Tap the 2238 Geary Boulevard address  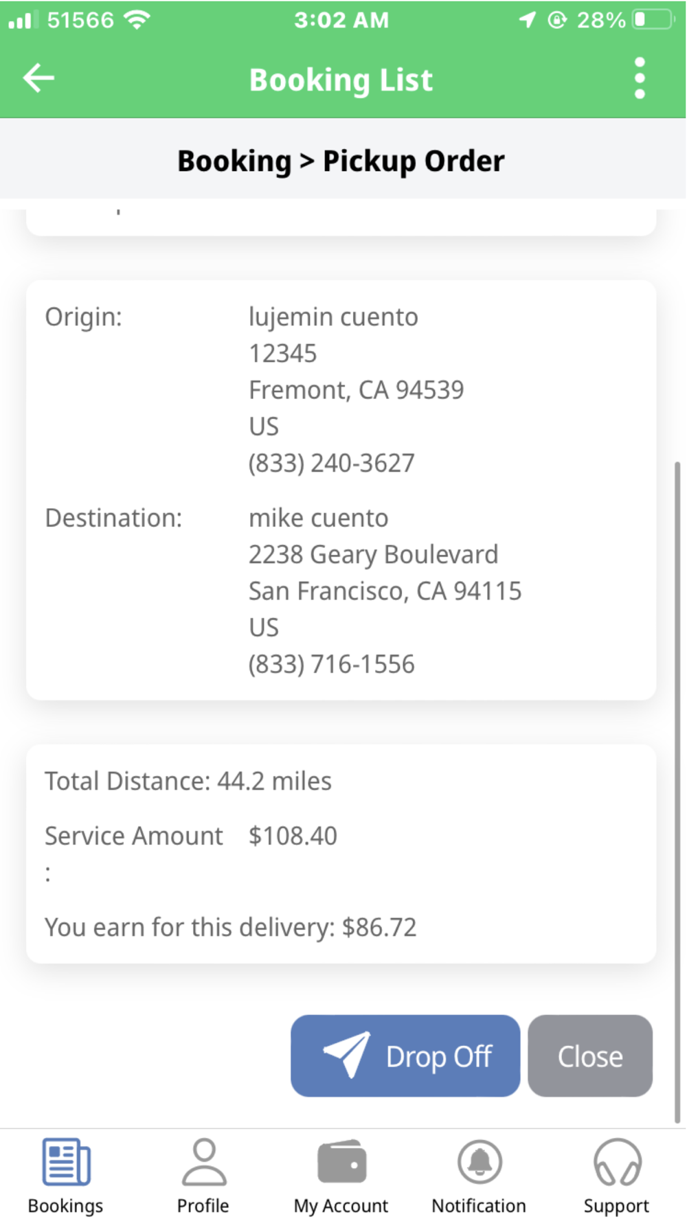pyautogui.click(x=373, y=554)
